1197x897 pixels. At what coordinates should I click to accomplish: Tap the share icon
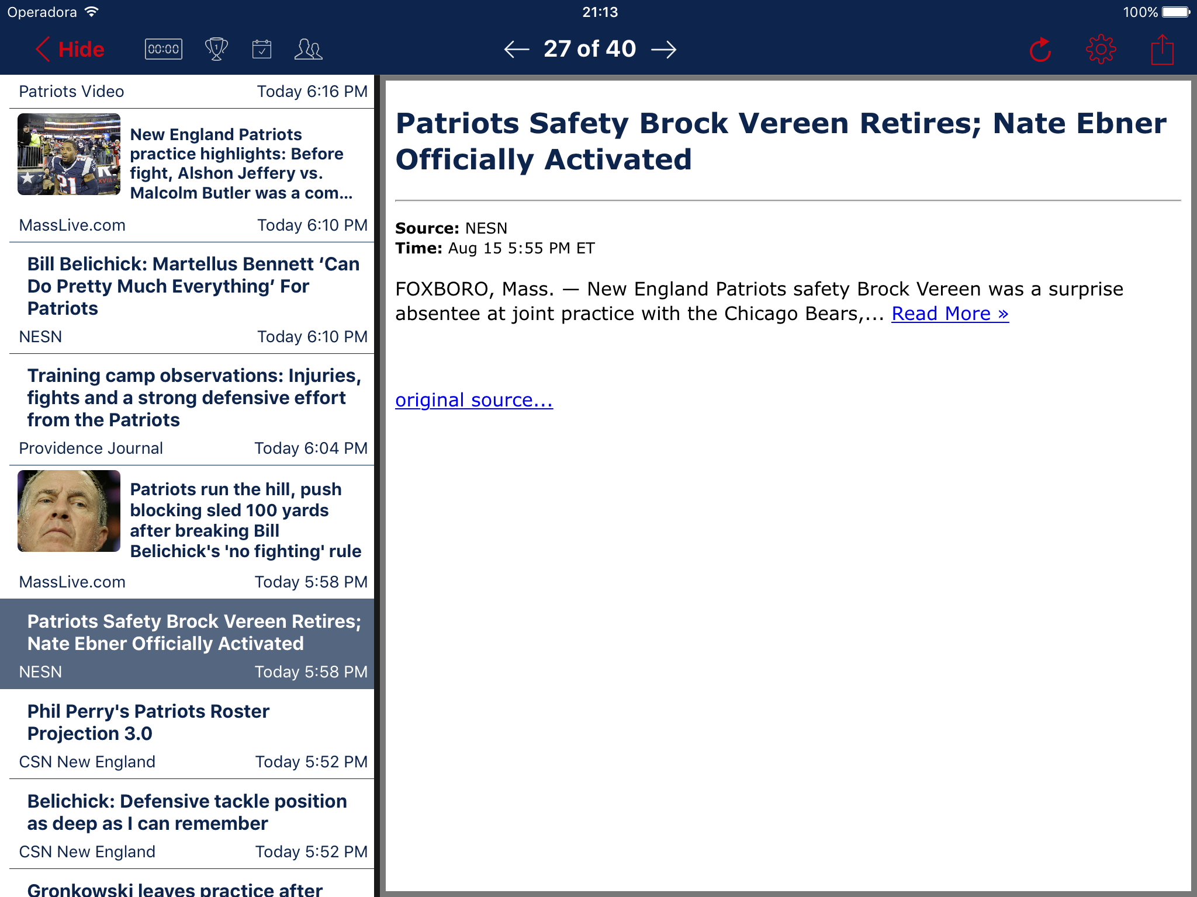point(1162,50)
